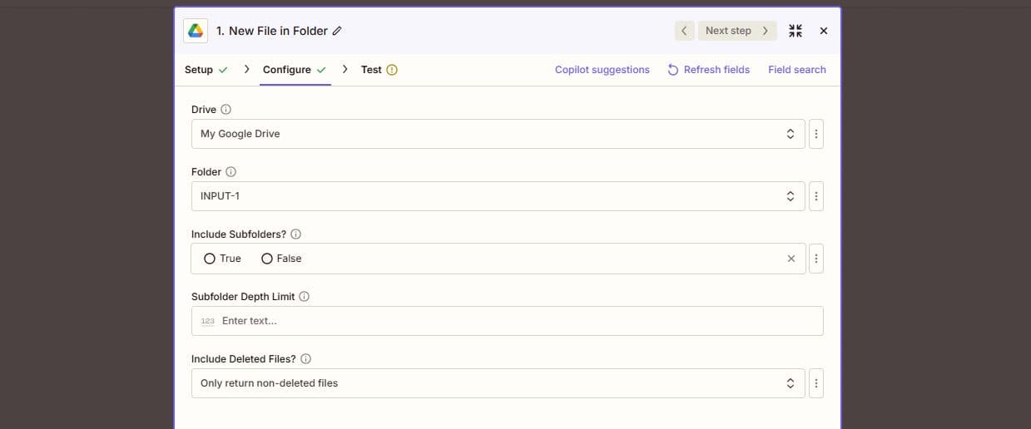The width and height of the screenshot is (1031, 429).
Task: Open Copilot suggestions link
Action: pos(602,70)
